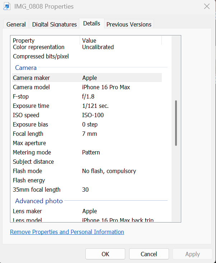This screenshot has width=216, height=263.
Task: Open the Digital Signatures tab
Action: point(55,24)
